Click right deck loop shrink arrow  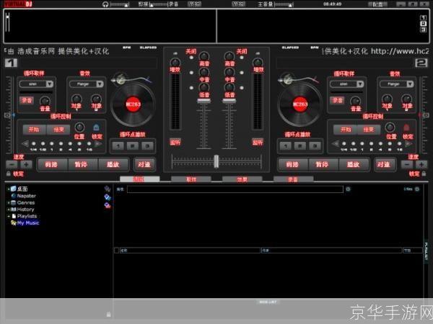click(x=336, y=143)
